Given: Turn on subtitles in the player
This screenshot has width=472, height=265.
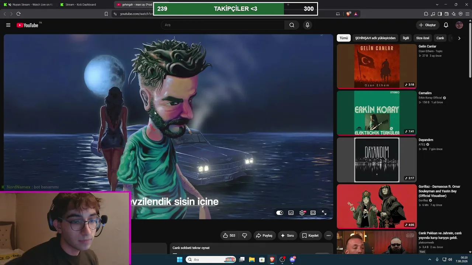Looking at the screenshot, I should point(291,213).
